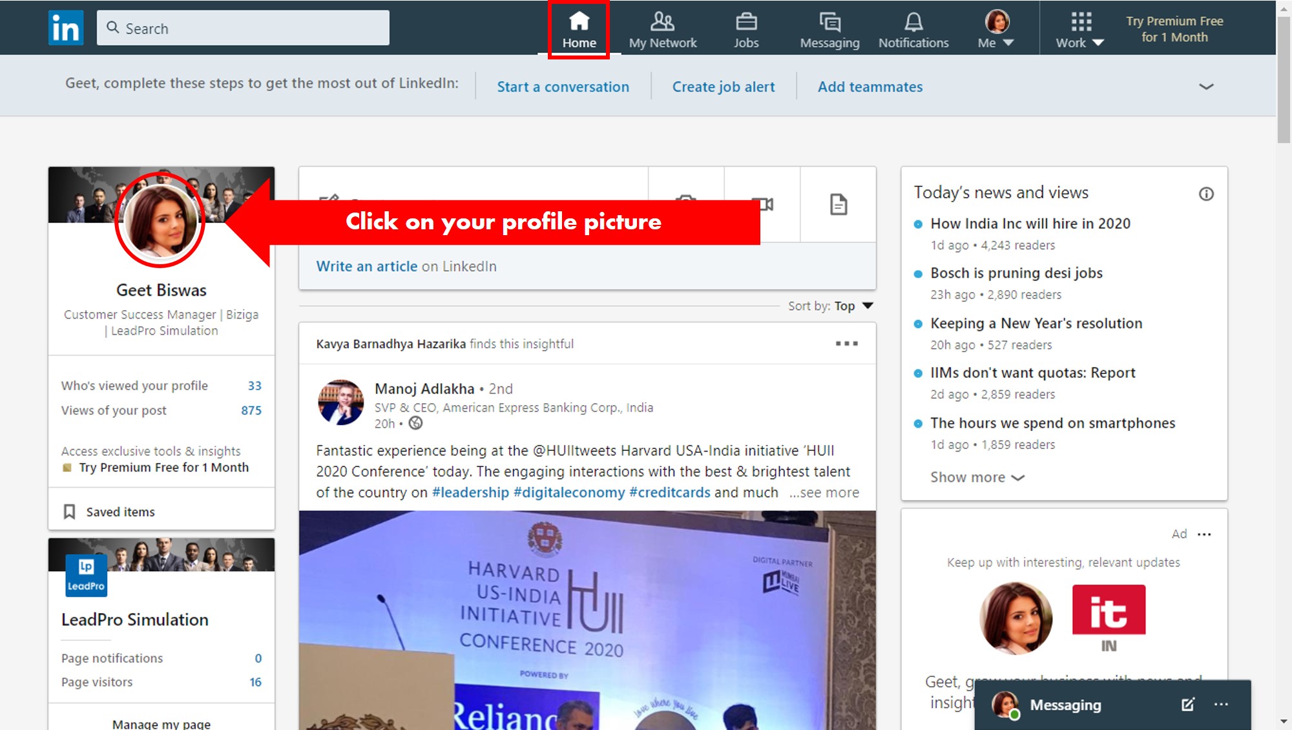Click Write an article link
Image resolution: width=1292 pixels, height=730 pixels.
(x=366, y=266)
